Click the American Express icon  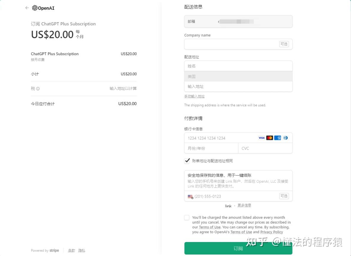pyautogui.click(x=278, y=138)
